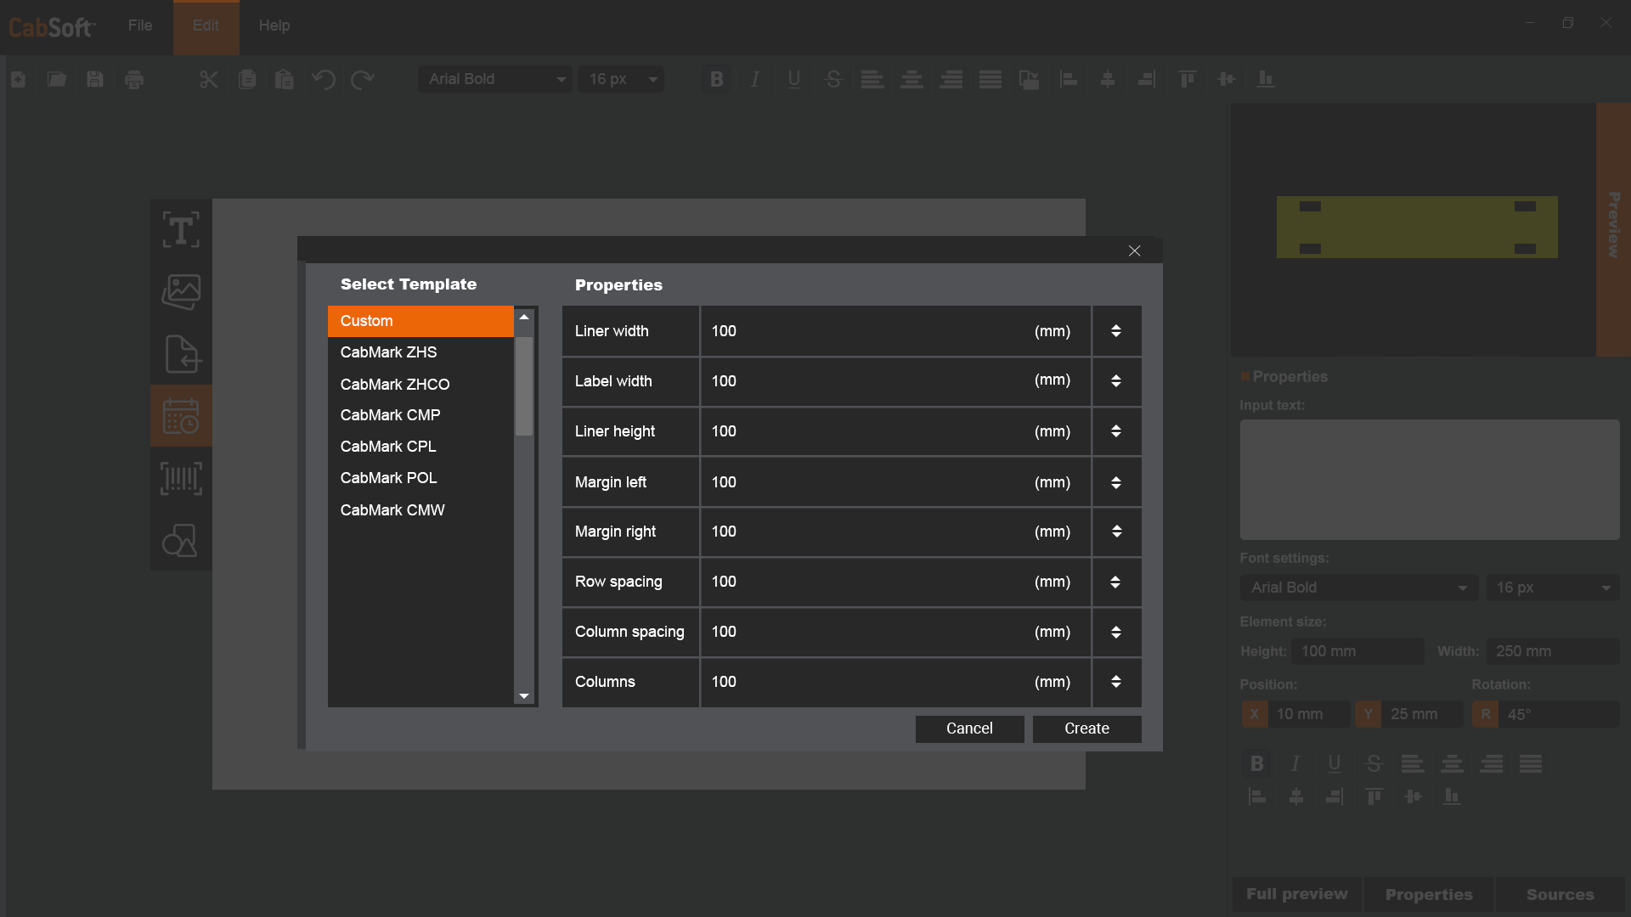Screen dimensions: 1631x917
Task: Click the Print icon in the toolbar
Action: pos(133,79)
